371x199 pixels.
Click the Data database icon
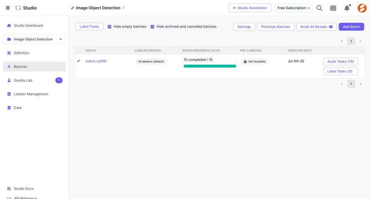pos(9,108)
